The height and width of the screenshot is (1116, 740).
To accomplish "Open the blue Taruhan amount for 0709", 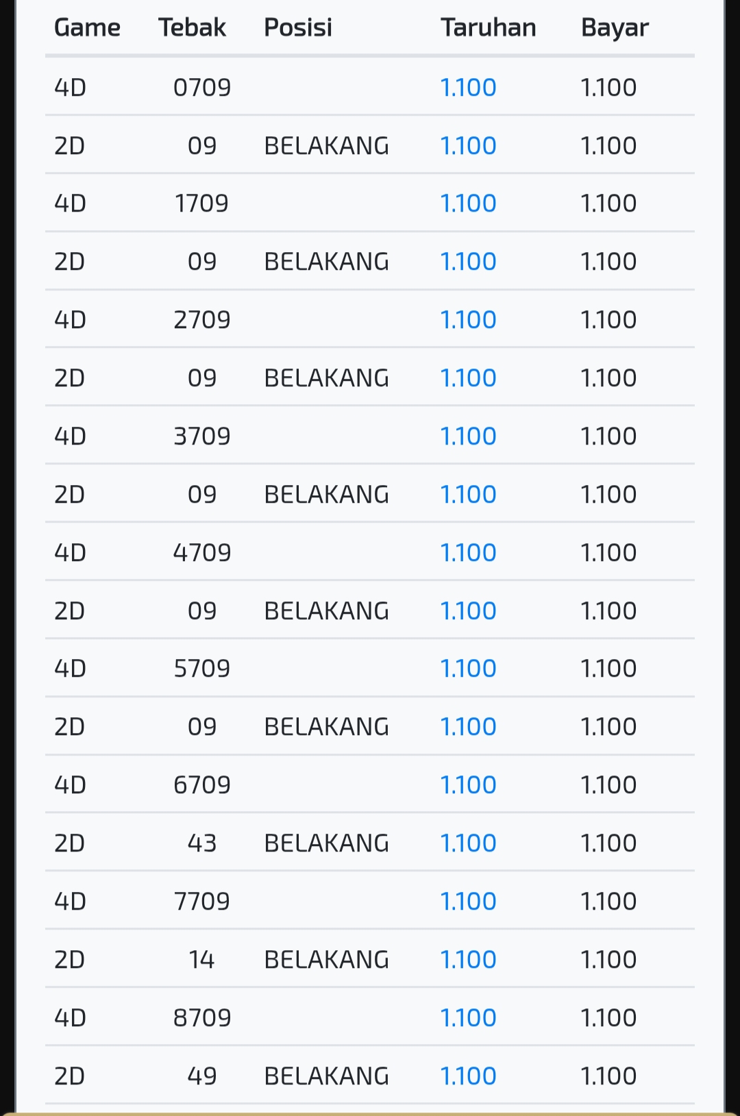I will 468,88.
